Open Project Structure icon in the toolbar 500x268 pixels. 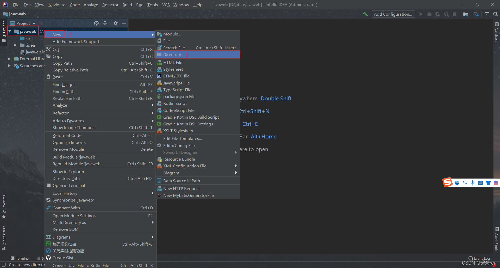coord(466,14)
